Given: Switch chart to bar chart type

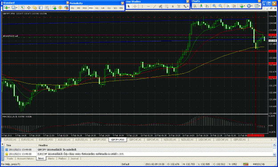Looking at the screenshot, I should 195,6.
